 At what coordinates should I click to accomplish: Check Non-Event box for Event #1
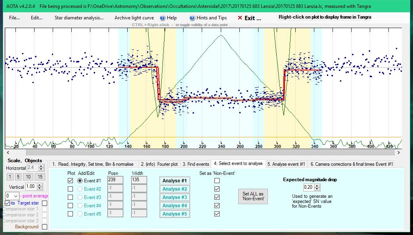click(217, 180)
